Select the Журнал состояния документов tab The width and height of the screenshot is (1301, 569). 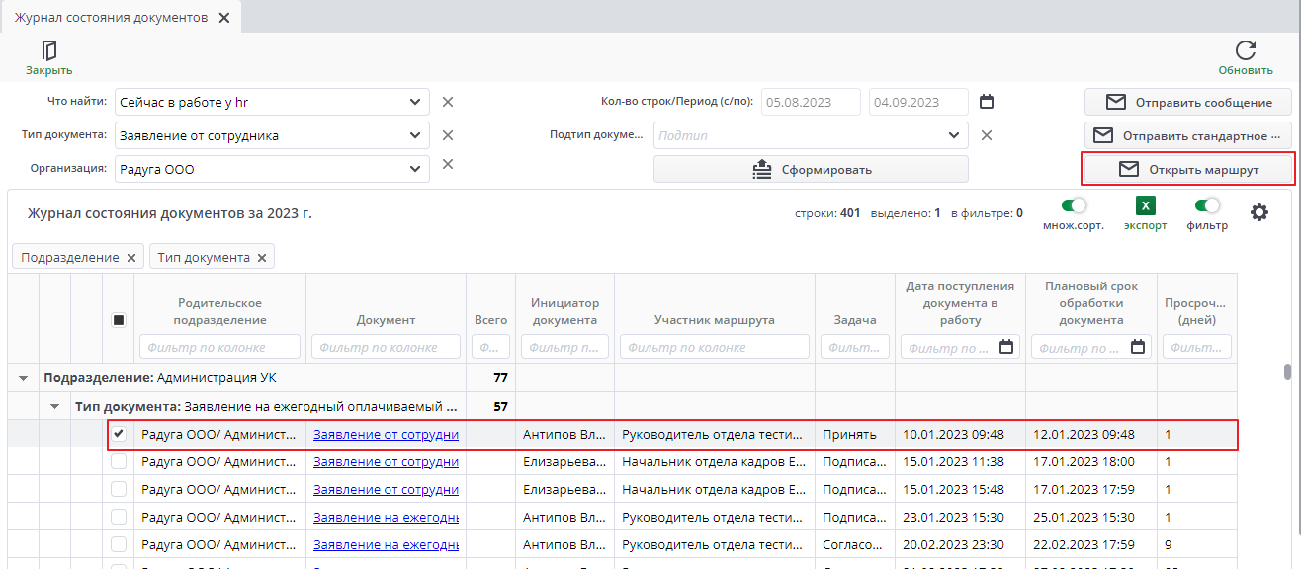[x=111, y=18]
